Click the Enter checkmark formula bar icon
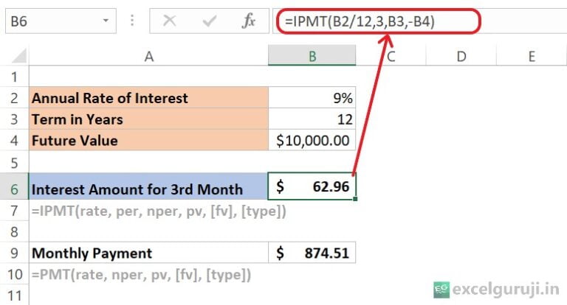Screen dimensions: 567x305 coord(210,21)
